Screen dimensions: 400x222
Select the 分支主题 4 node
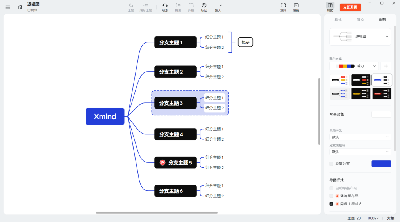point(175,134)
